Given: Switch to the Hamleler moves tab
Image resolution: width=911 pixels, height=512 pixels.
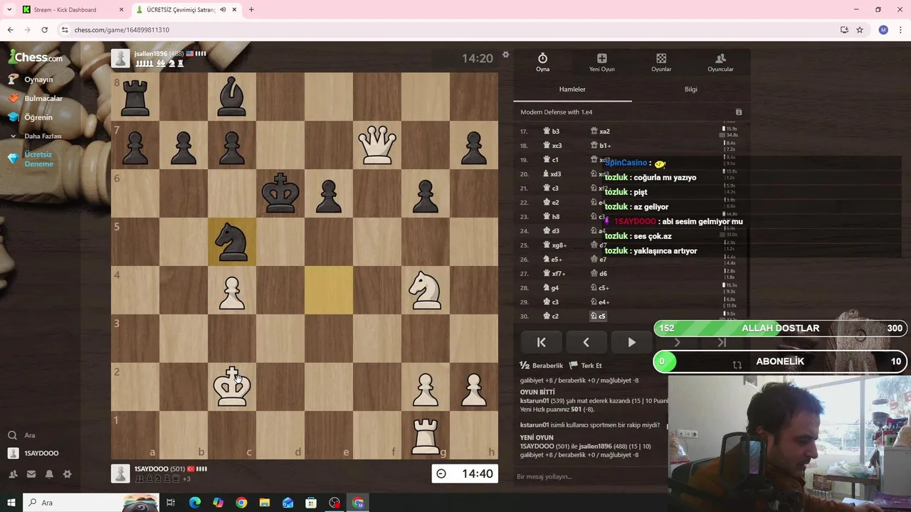Looking at the screenshot, I should coord(572,90).
